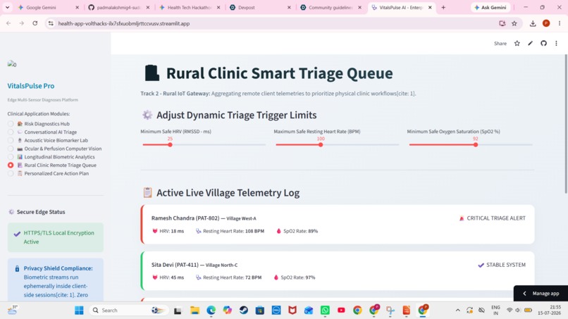Open the browser downloads icon
568x319 pixels.
(x=533, y=23)
